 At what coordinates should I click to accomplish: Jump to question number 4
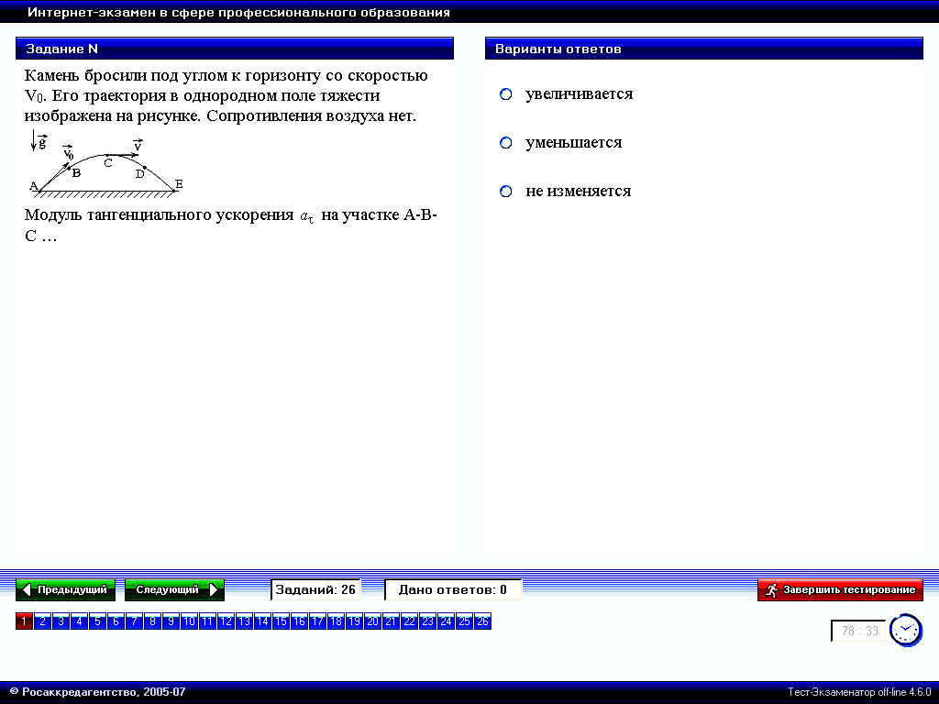pos(79,621)
